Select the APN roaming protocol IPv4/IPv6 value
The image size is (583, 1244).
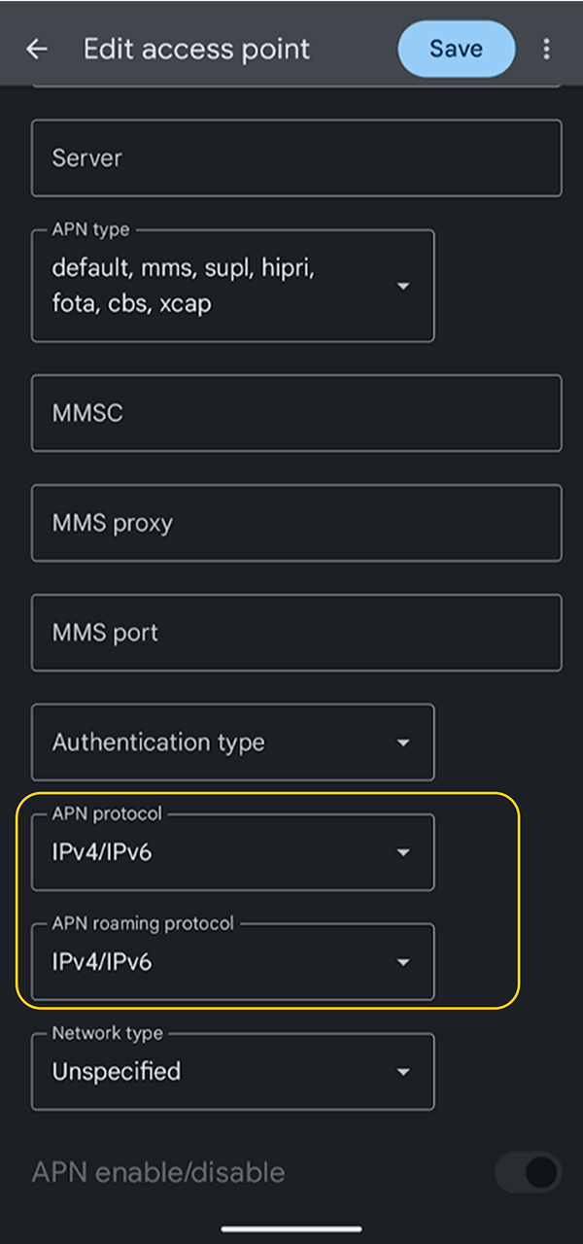tap(194, 963)
